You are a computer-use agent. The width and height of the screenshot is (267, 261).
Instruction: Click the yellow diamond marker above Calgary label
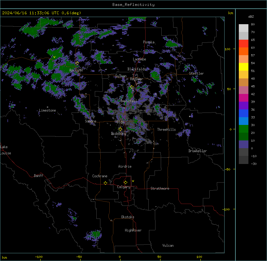pyautogui.click(x=125, y=183)
